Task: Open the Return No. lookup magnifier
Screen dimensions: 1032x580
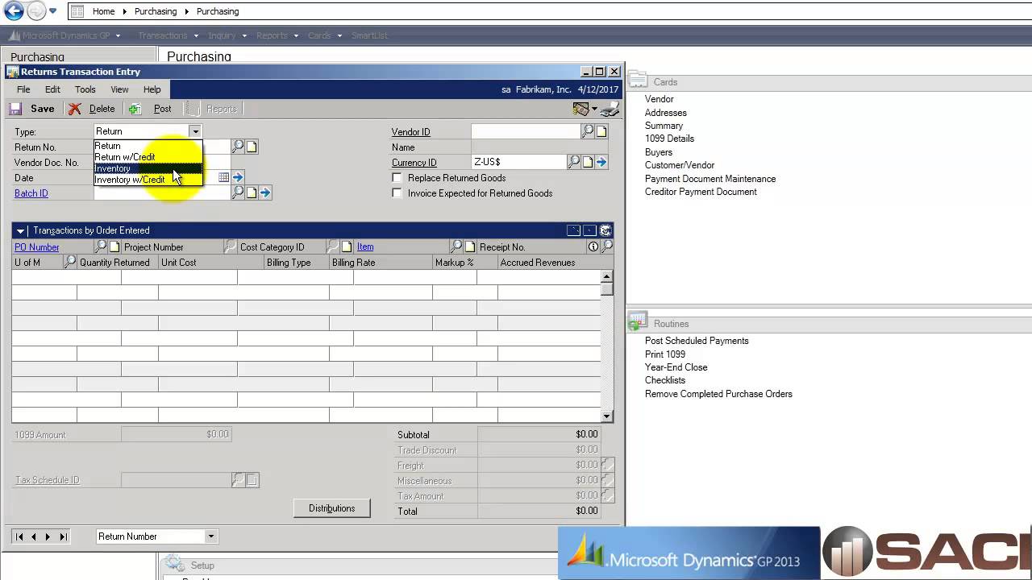Action: point(238,147)
